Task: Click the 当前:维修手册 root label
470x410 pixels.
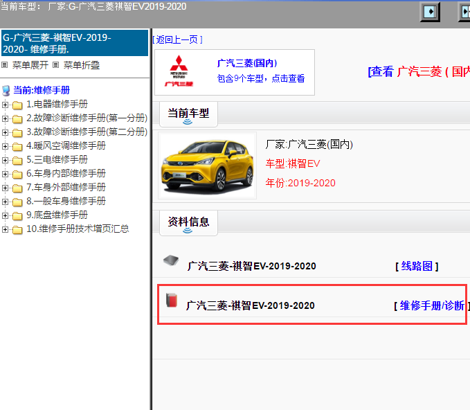Action: click(x=42, y=90)
